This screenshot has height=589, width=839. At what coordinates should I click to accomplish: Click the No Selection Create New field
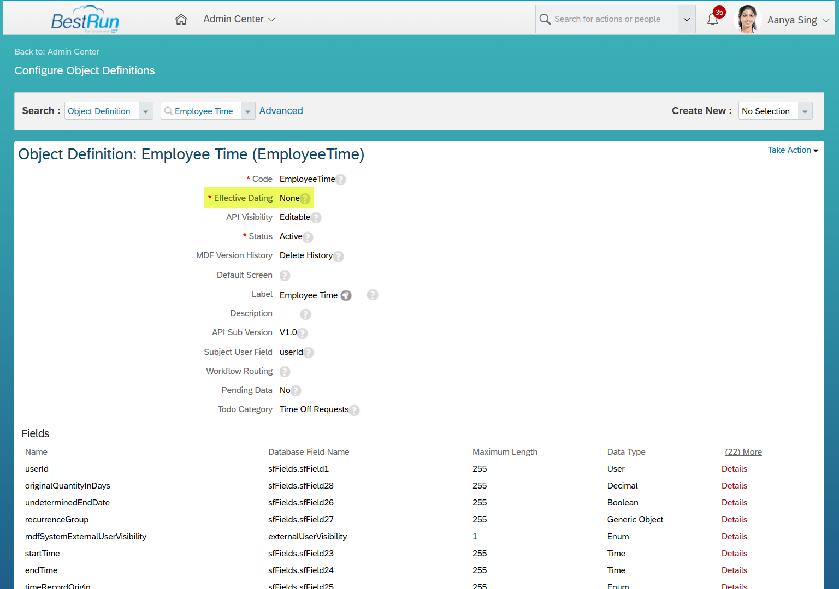click(x=769, y=111)
